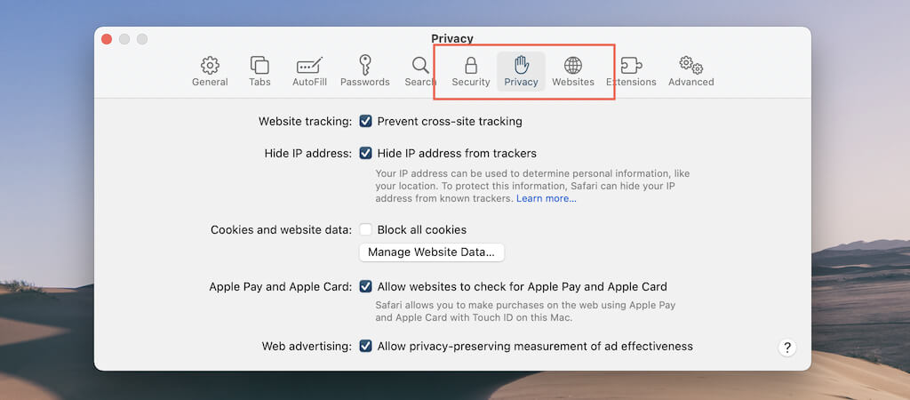Open the AutoFill preferences pane
The width and height of the screenshot is (910, 400).
(309, 72)
